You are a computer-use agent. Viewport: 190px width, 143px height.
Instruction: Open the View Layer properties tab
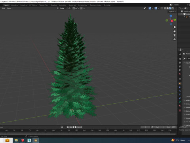point(180,66)
